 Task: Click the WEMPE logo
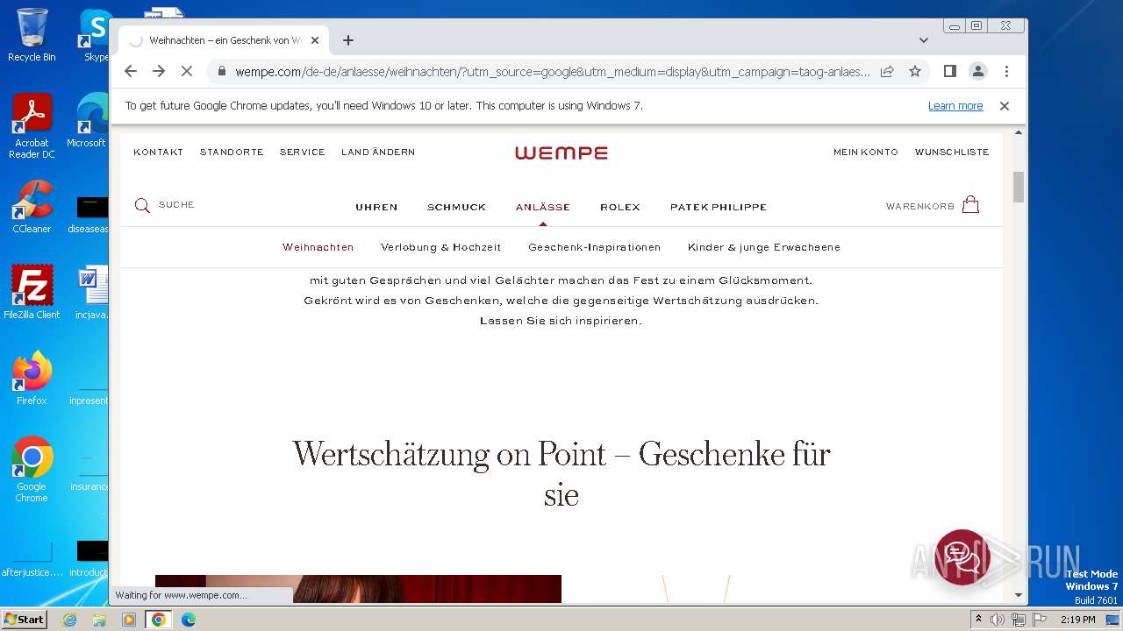click(561, 152)
